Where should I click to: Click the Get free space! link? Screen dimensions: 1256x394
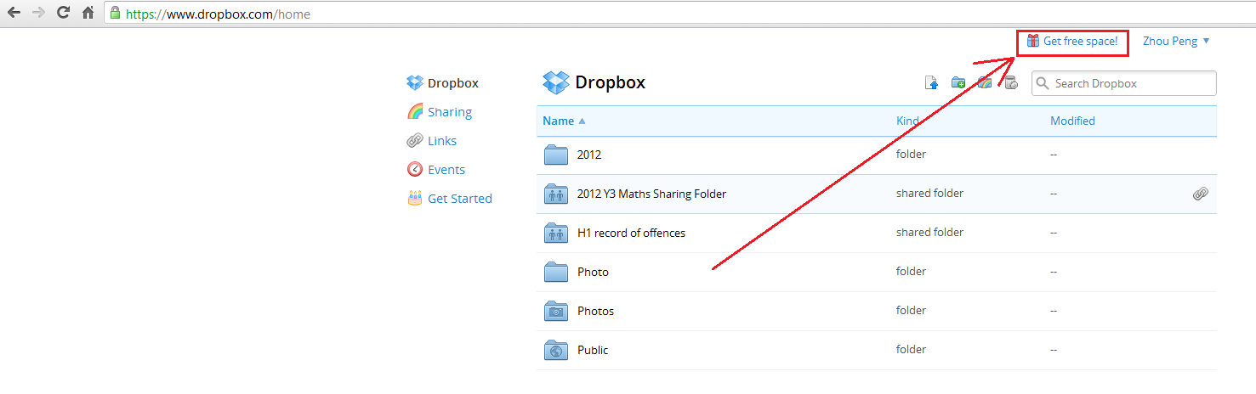coord(1080,41)
